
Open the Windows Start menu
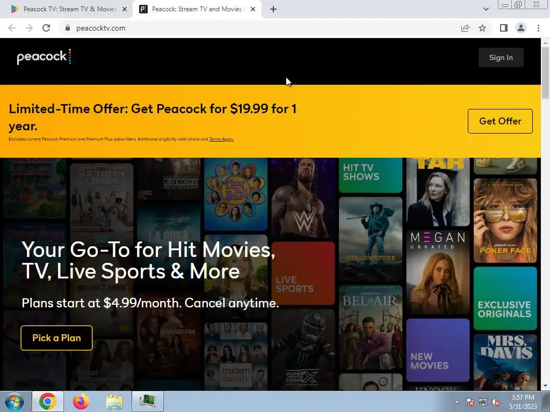(x=15, y=402)
